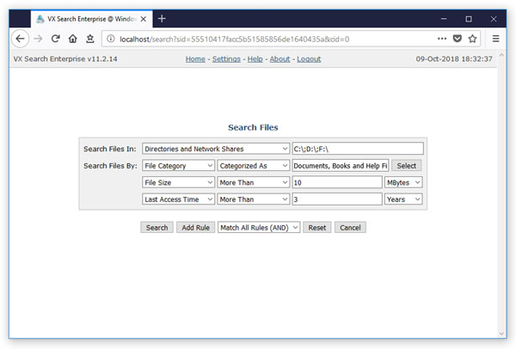Expand the Years units dropdown
The width and height of the screenshot is (516, 349).
click(x=403, y=199)
